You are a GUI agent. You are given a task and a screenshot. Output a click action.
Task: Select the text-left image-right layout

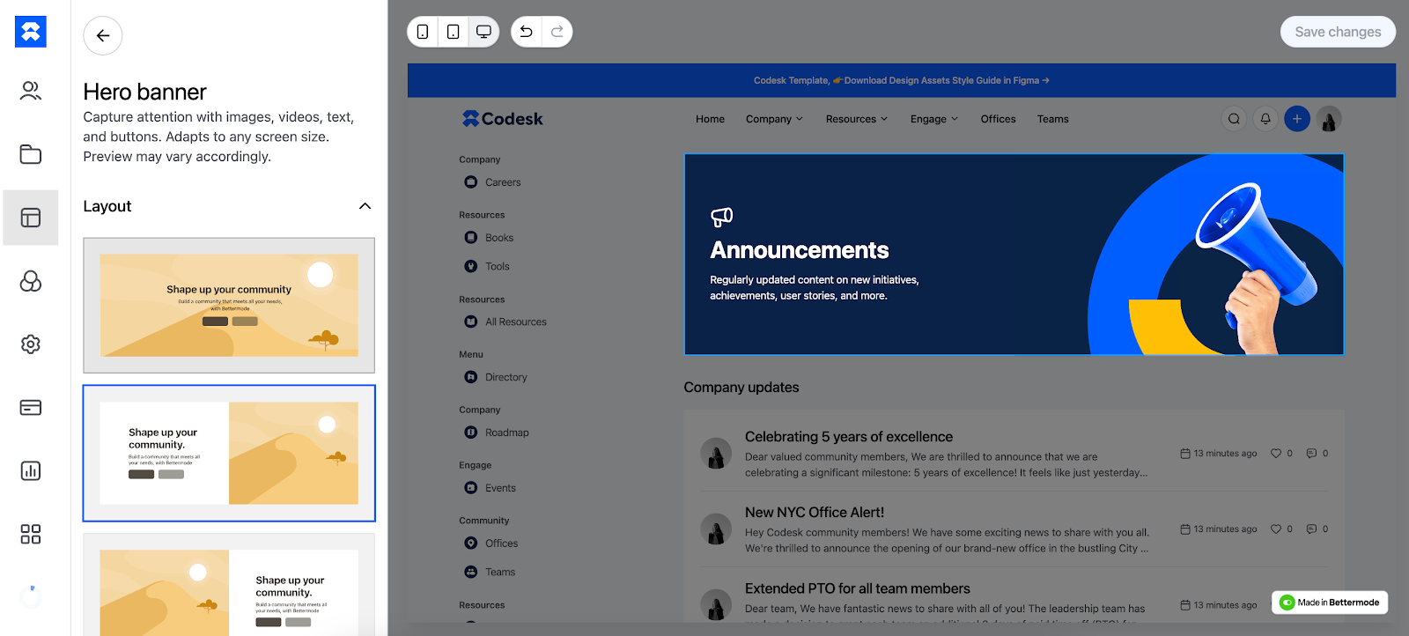click(x=229, y=454)
